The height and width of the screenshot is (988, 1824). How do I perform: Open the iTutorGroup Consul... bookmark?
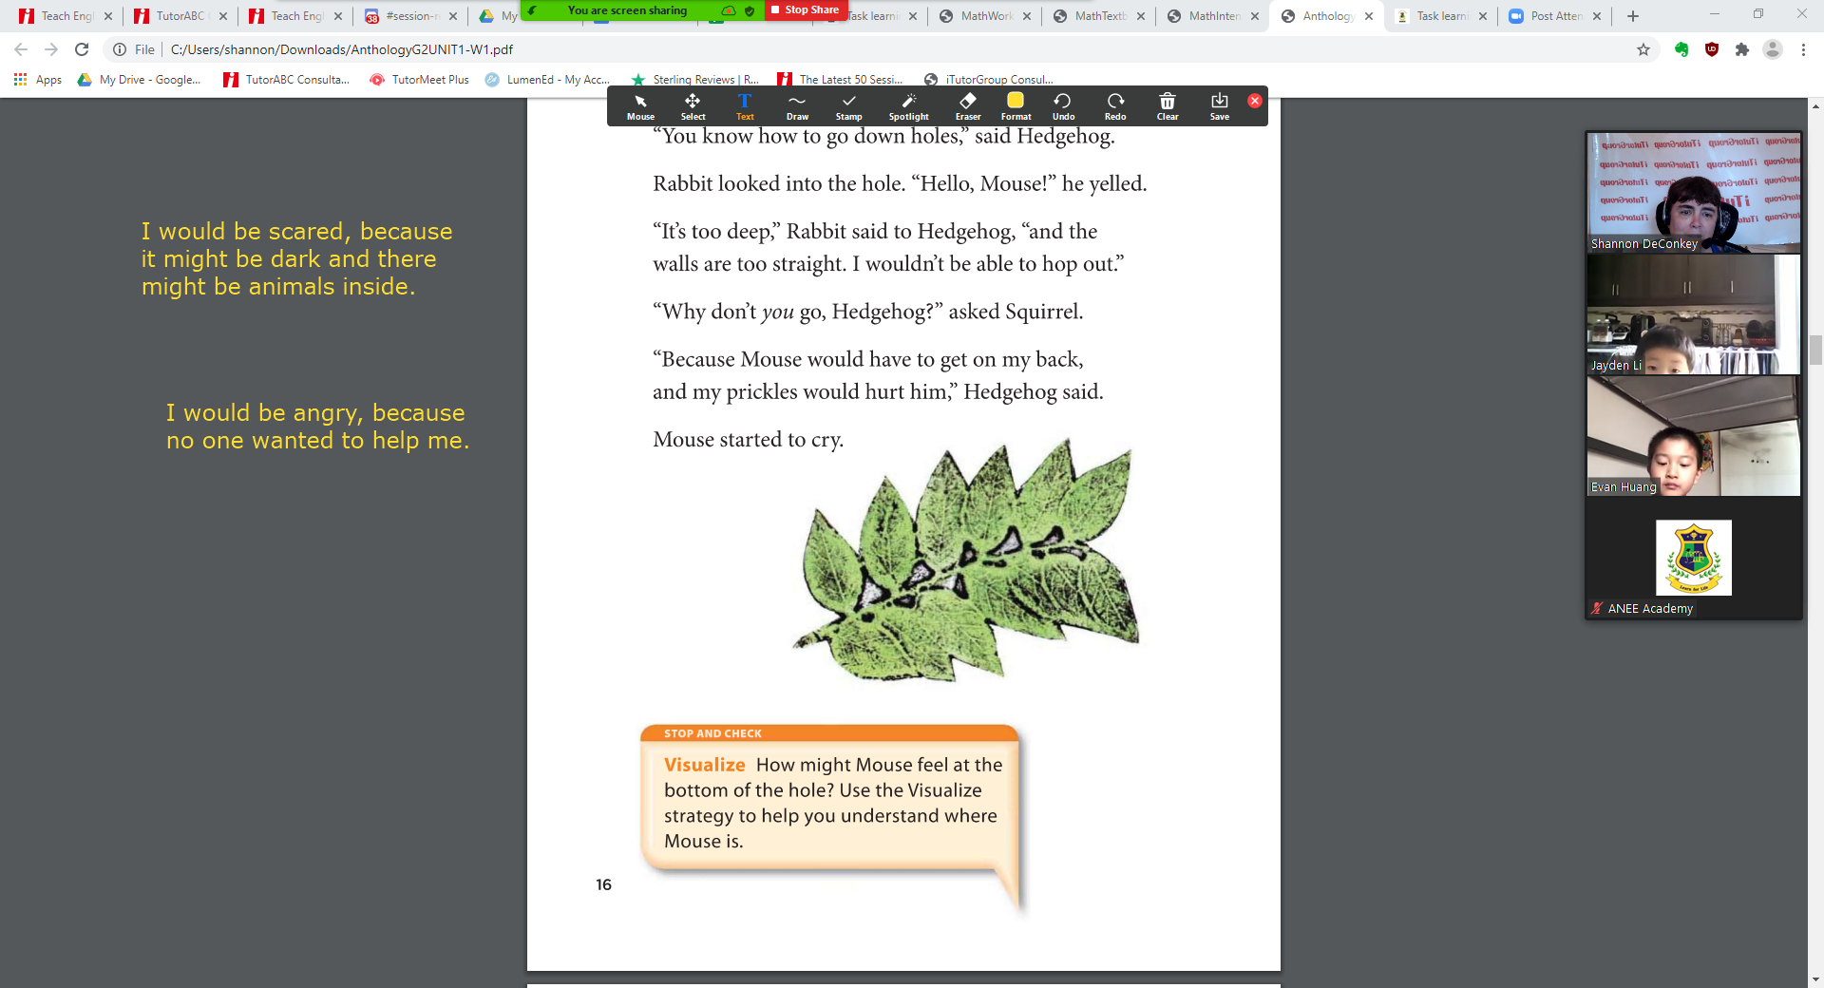tap(989, 80)
